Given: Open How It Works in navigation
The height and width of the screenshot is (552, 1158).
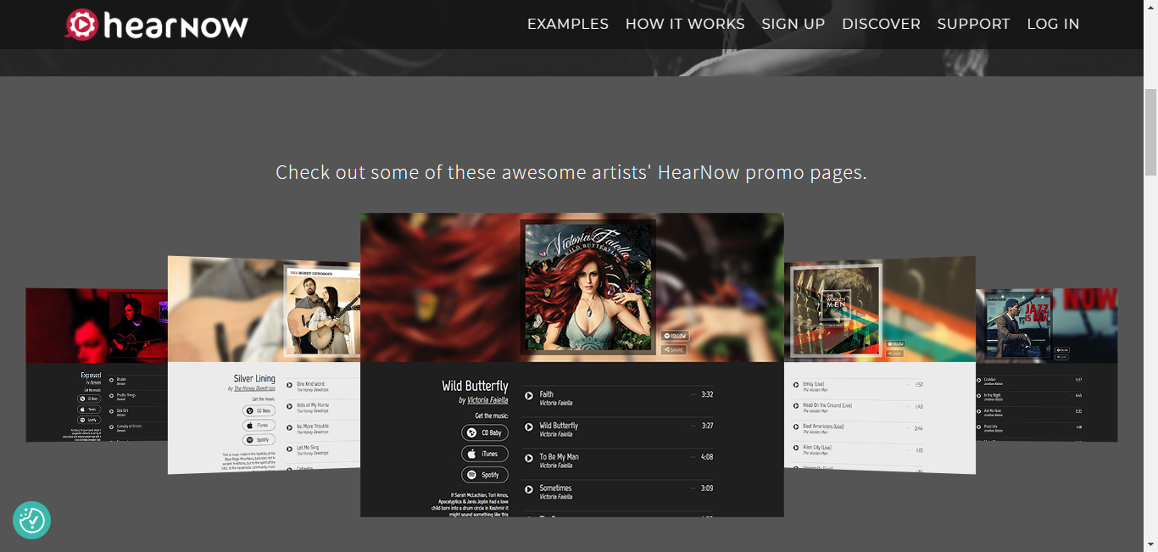Looking at the screenshot, I should (x=685, y=25).
